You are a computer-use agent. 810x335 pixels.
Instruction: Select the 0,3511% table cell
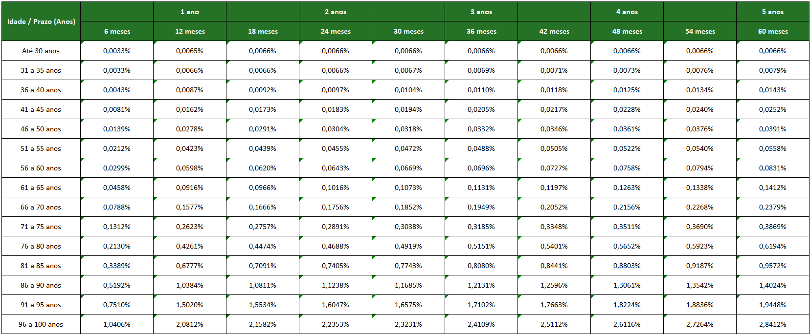627,227
